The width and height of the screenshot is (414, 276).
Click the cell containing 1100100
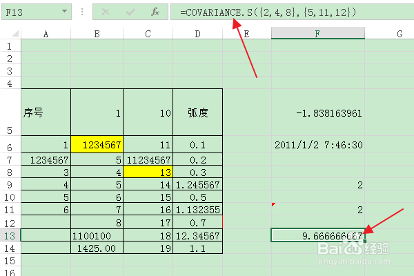click(x=97, y=235)
